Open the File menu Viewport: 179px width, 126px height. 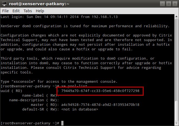(x=5, y=11)
